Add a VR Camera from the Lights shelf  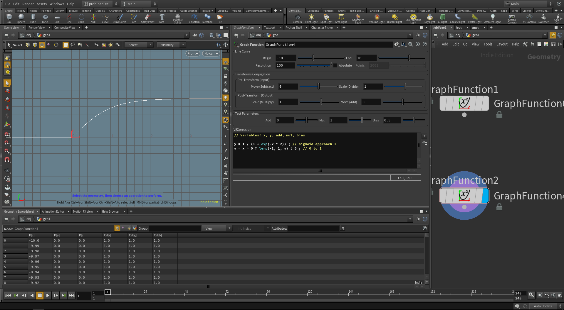tap(529, 18)
